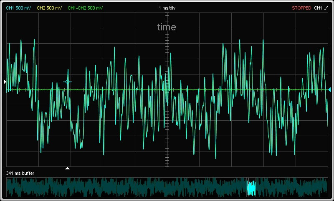Image resolution: width=334 pixels, height=201 pixels.
Task: Click the white position line in buffer overview
Action: coord(248,187)
